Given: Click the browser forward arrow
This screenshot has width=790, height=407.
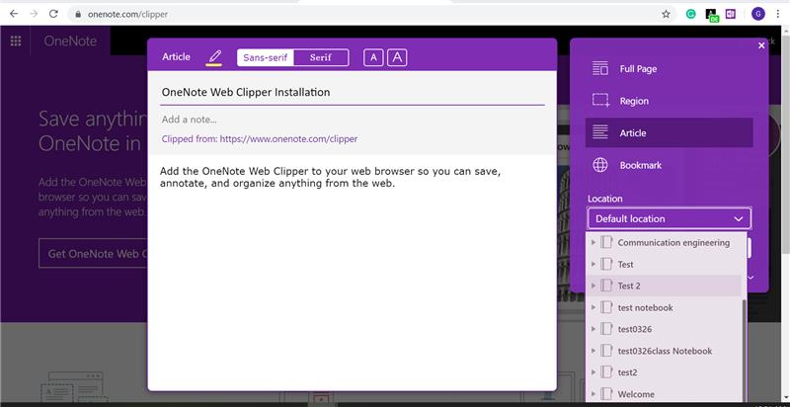Looking at the screenshot, I should (34, 14).
